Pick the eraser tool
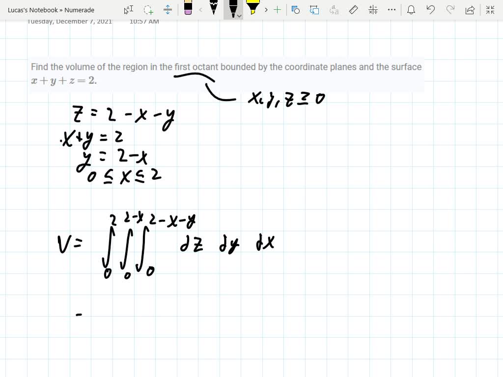Image resolution: width=503 pixels, height=377 pixels. point(188,8)
